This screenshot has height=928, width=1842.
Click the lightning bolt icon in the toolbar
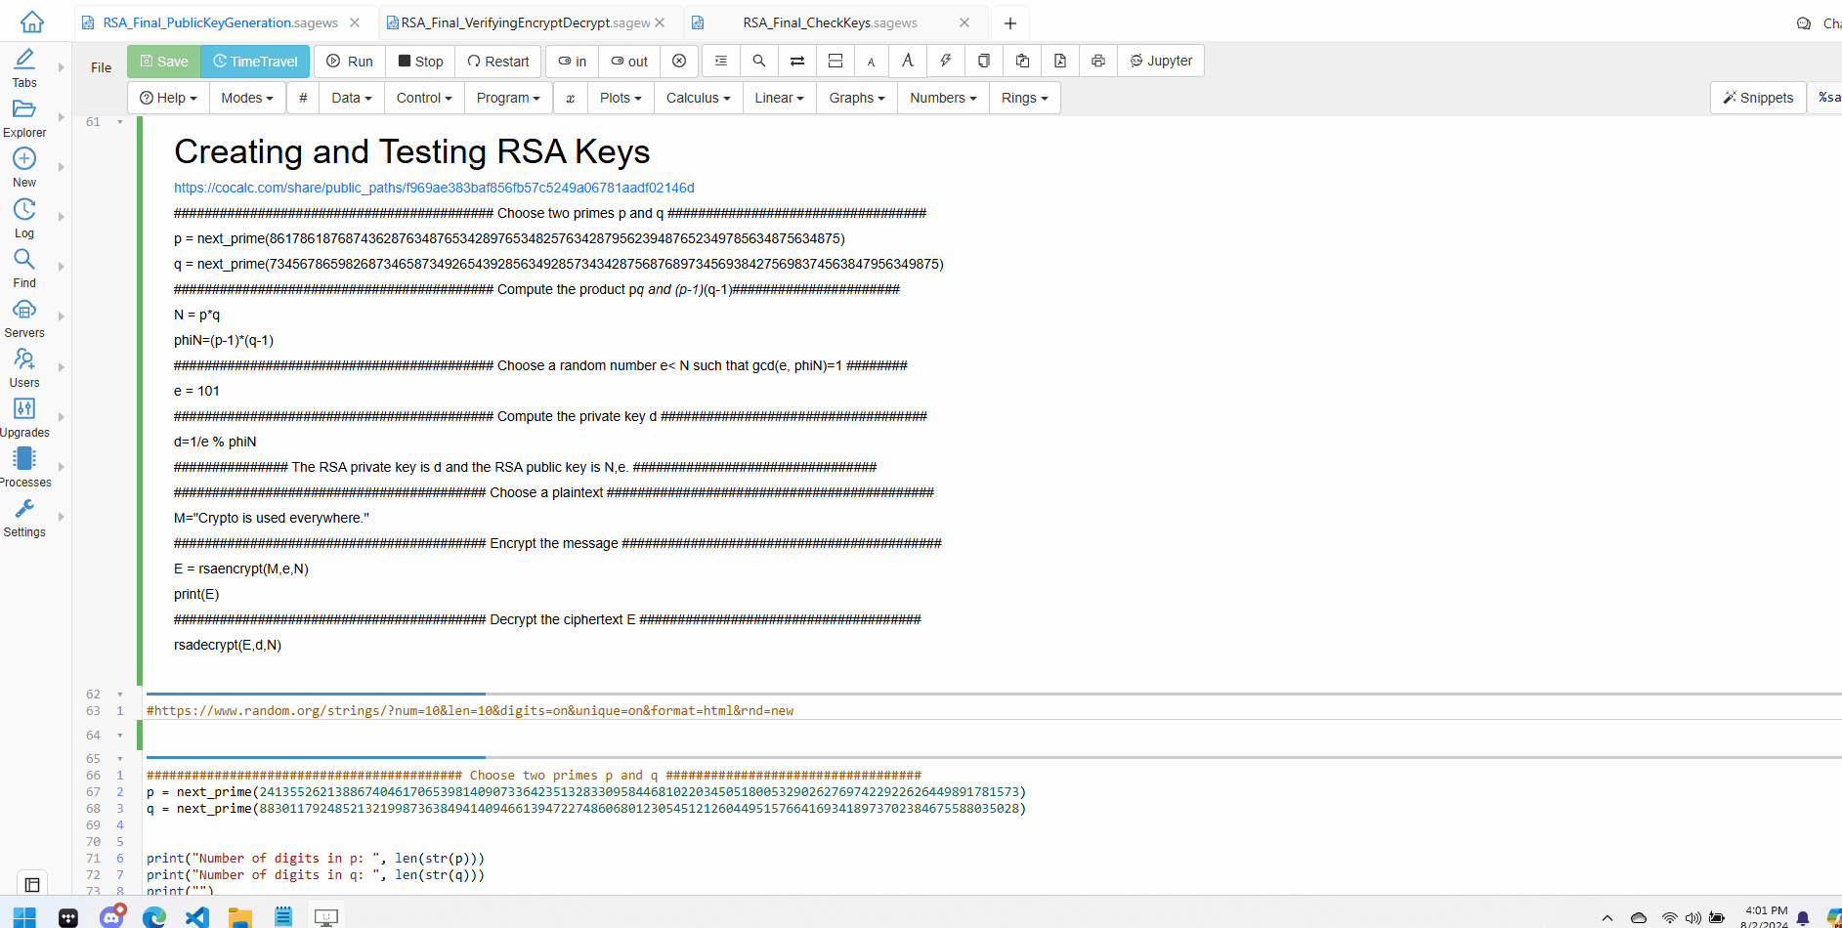pos(946,62)
